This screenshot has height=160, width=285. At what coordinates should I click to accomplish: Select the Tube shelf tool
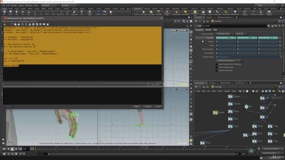pos(16,12)
